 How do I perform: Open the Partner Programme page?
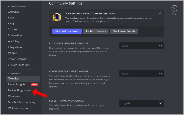coord(19,91)
